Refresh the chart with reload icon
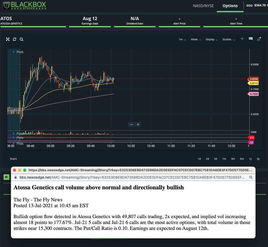268x247 pixels. coord(15,39)
